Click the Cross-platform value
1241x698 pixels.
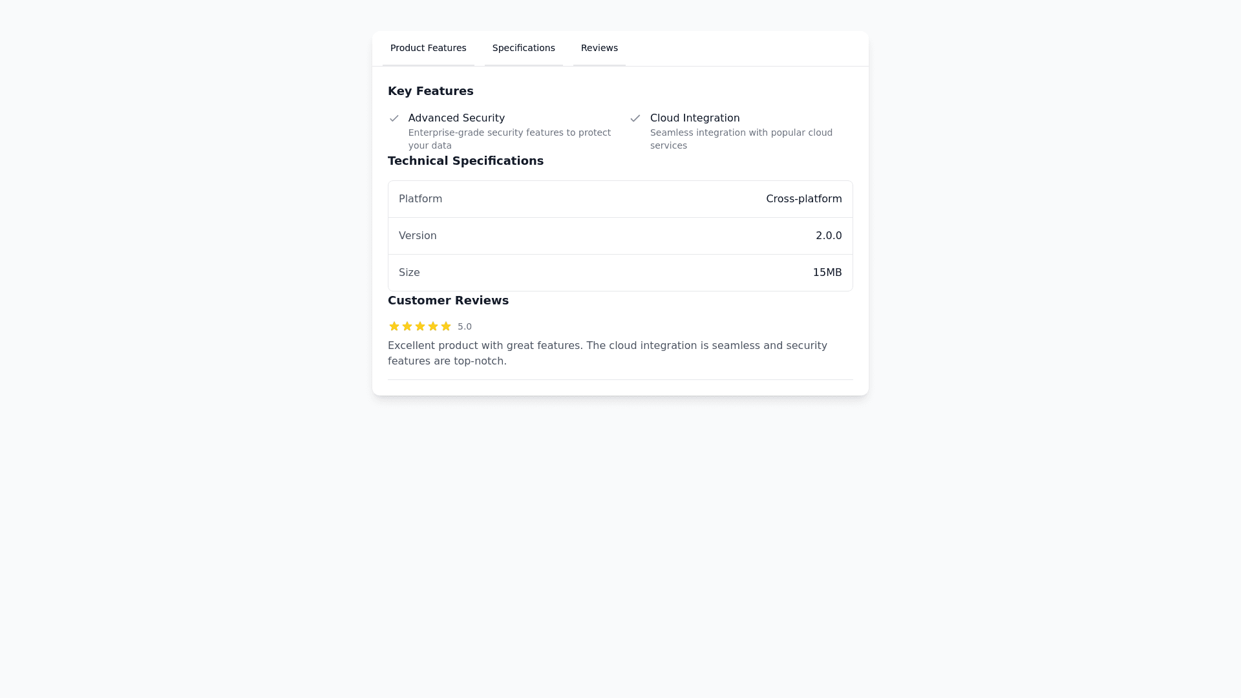click(803, 199)
